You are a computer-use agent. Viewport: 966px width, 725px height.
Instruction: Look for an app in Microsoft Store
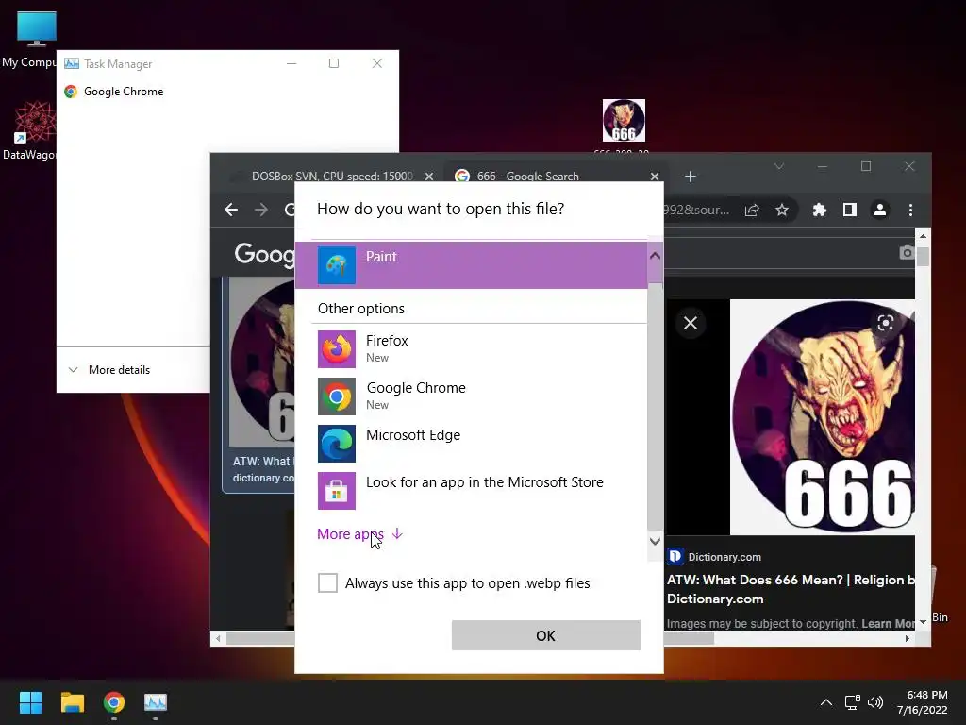pos(472,491)
